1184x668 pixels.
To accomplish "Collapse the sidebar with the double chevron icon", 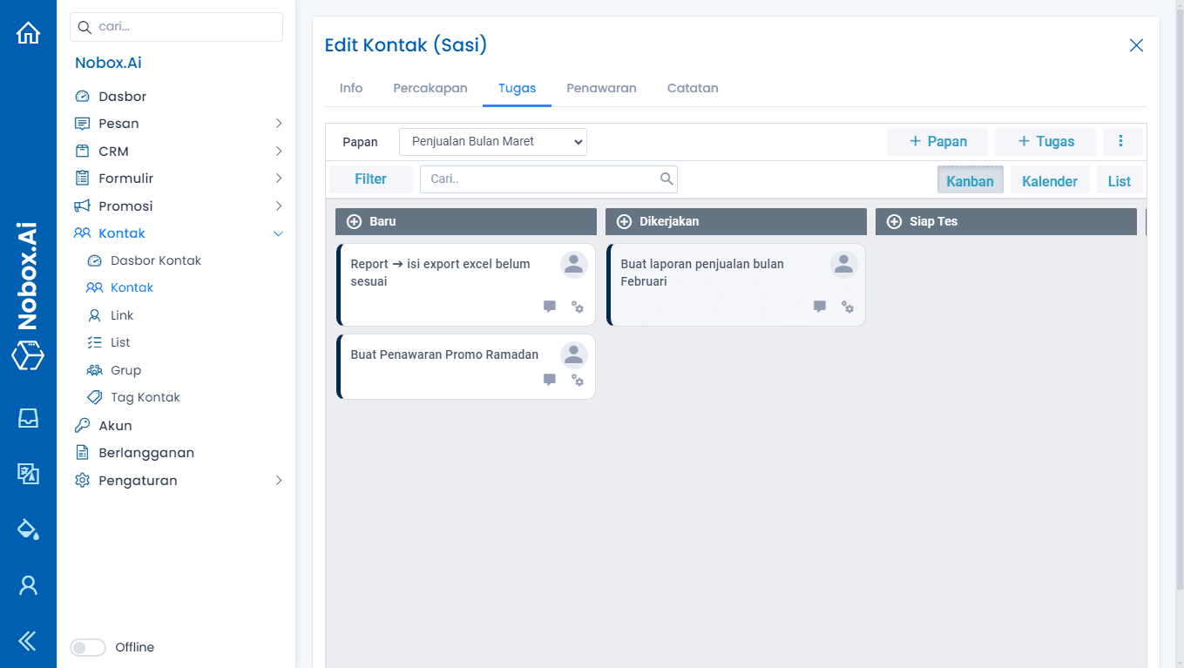I will [28, 642].
